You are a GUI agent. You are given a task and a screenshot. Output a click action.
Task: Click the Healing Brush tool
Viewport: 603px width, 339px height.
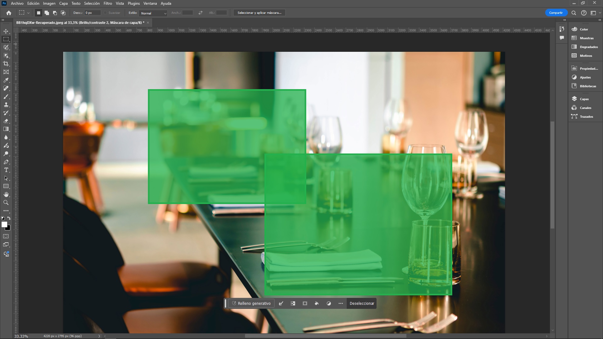pyautogui.click(x=6, y=88)
